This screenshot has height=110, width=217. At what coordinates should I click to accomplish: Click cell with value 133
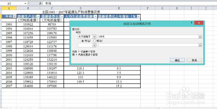coord(81,77)
